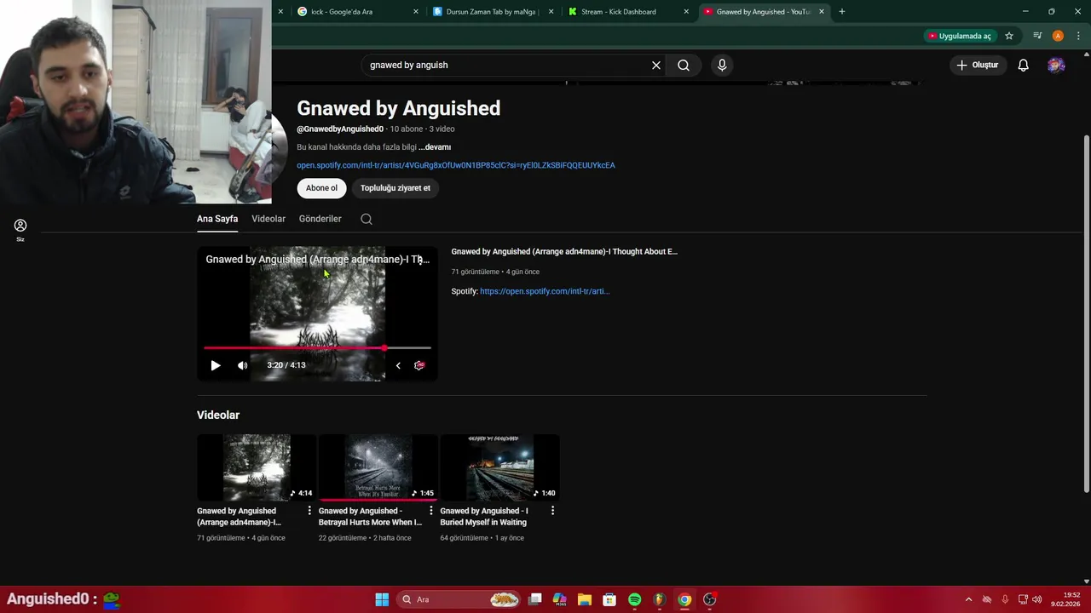This screenshot has height=613, width=1091.
Task: Open the Betrayal Hurts More thumbnail
Action: tap(378, 467)
